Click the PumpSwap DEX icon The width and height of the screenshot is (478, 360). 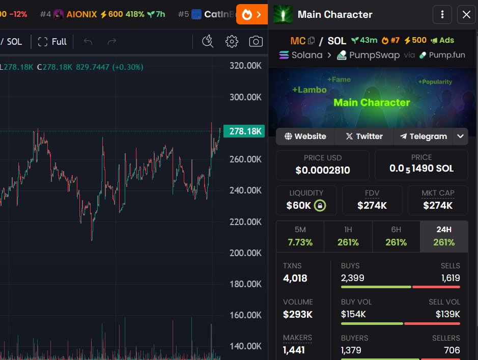[342, 55]
